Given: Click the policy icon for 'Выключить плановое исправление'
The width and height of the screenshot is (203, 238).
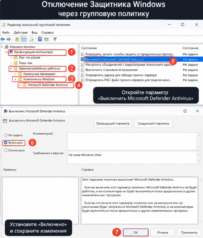Looking at the screenshot, I should point(82,70).
